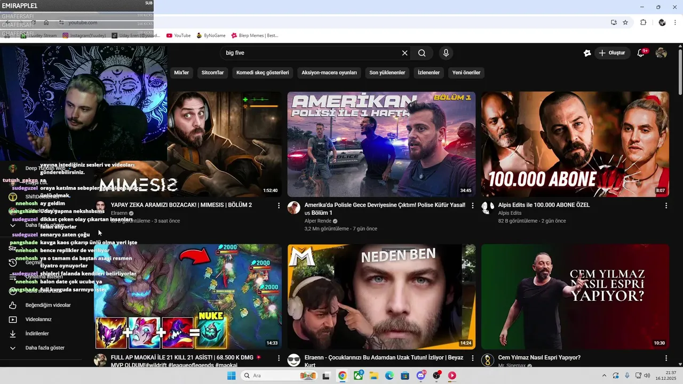Open the ByNoGame bookmark
This screenshot has width=683, height=384.
point(210,35)
